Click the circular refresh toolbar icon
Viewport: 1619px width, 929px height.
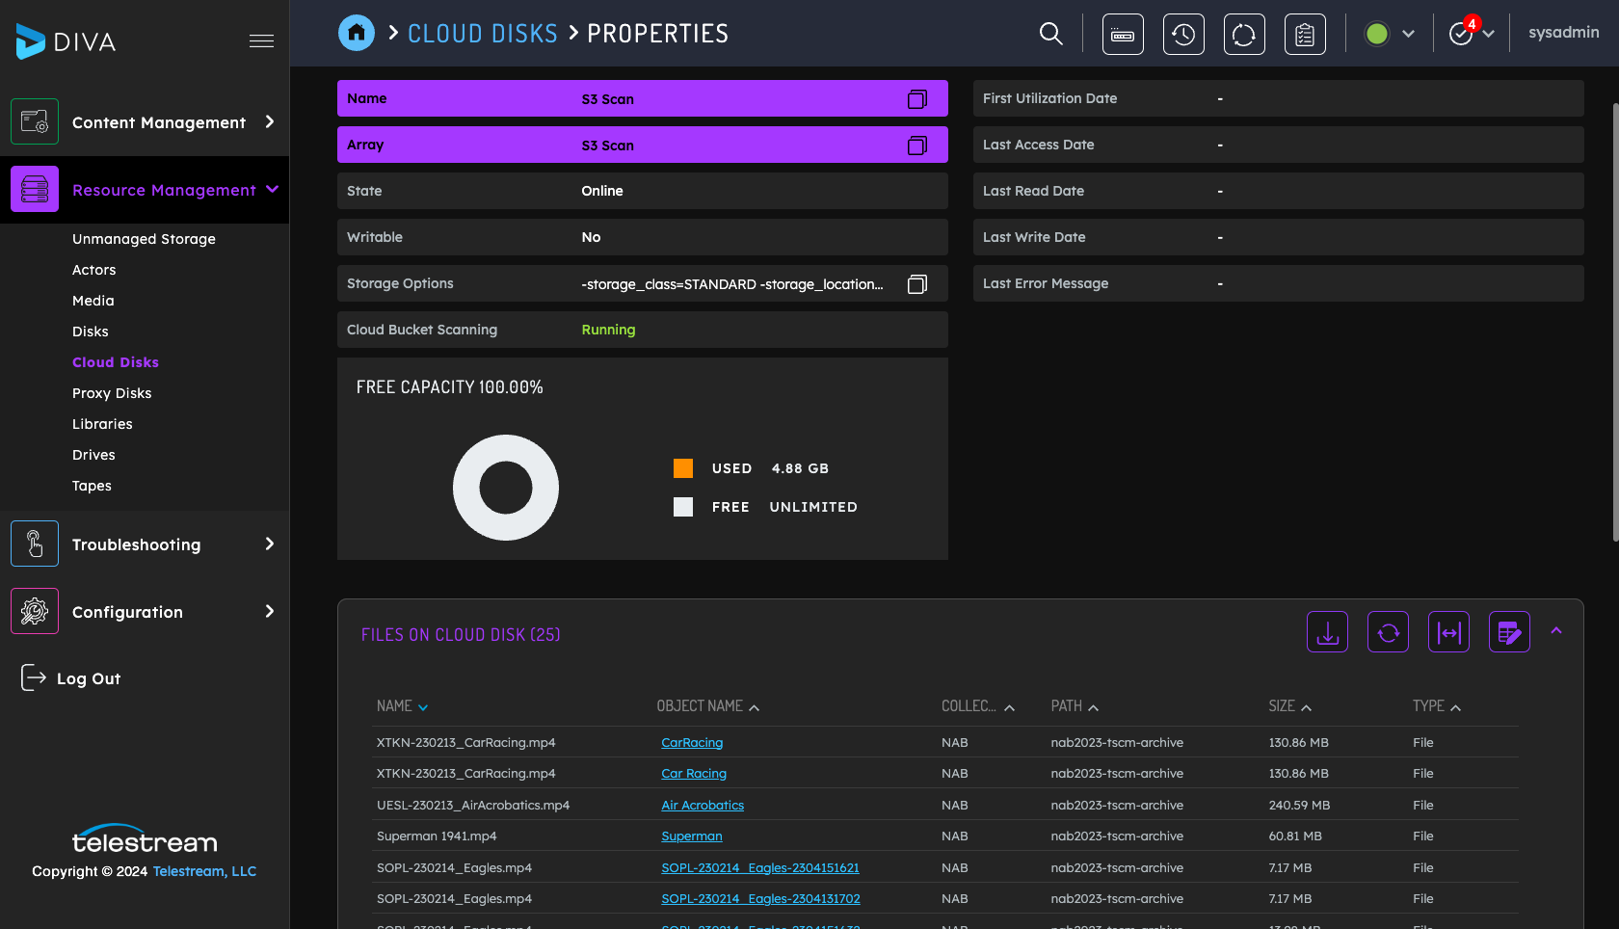1244,35
